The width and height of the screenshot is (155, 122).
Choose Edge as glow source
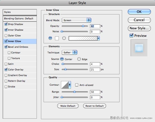coord(79,59)
